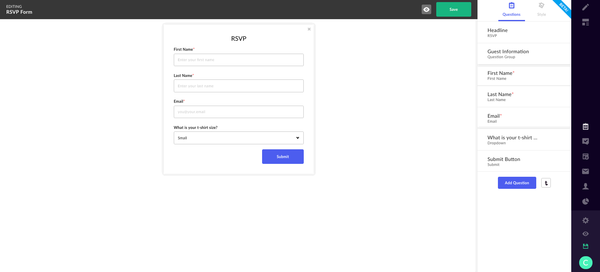Open the envelope email icon in sidebar
The image size is (600, 272).
click(x=585, y=171)
